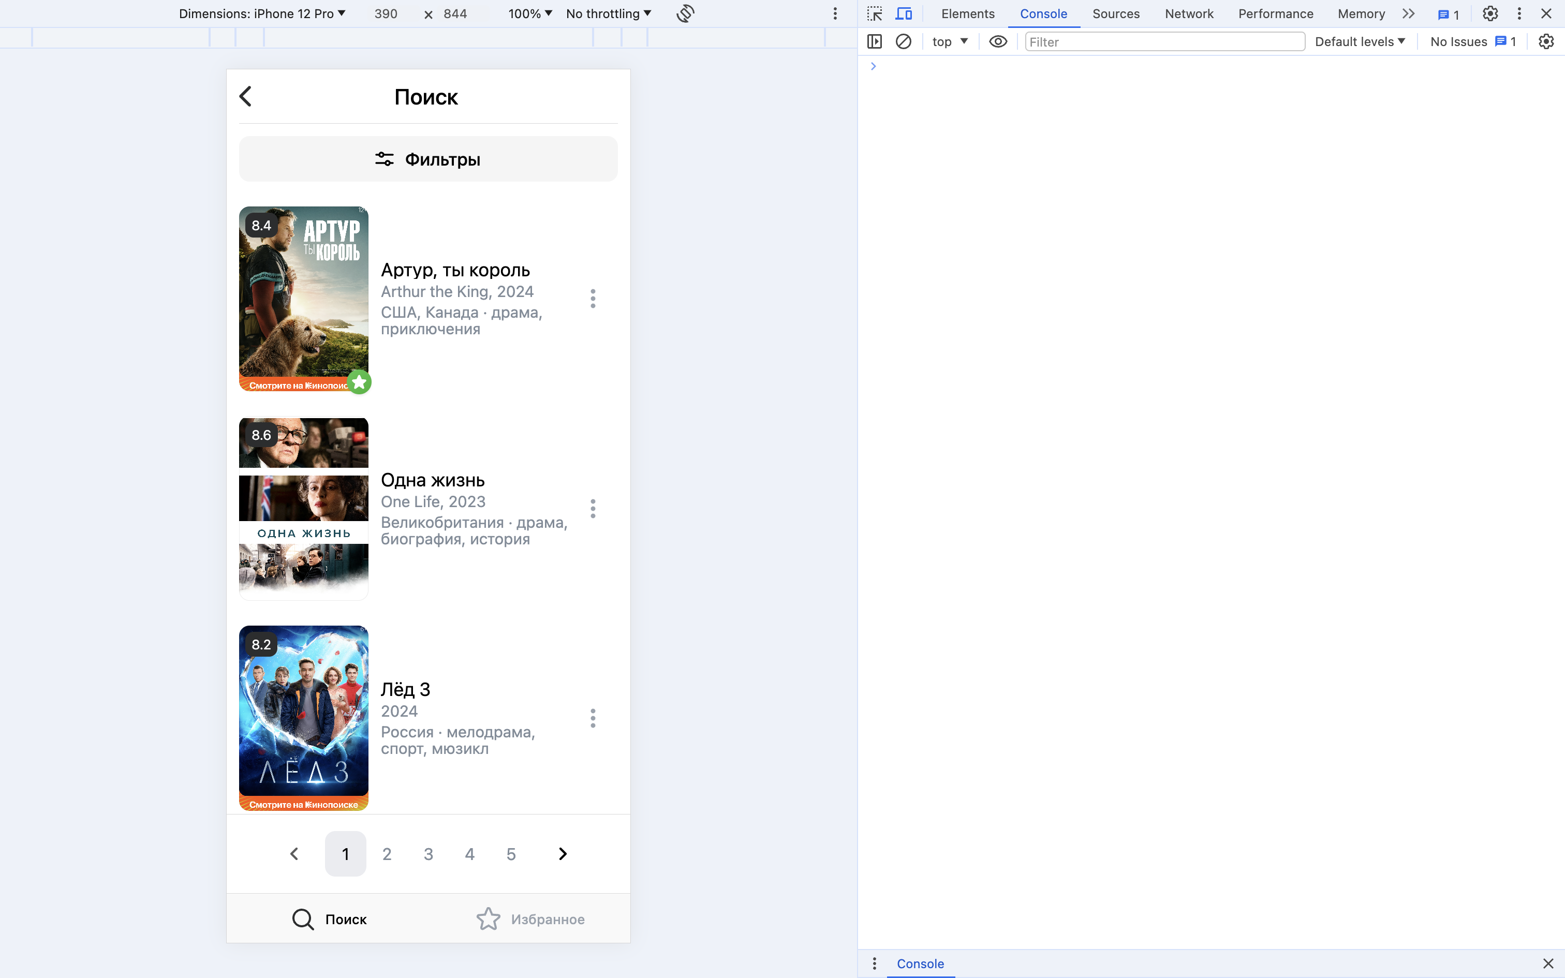The image size is (1565, 978).
Task: Create a live expression with eye icon
Action: point(998,41)
